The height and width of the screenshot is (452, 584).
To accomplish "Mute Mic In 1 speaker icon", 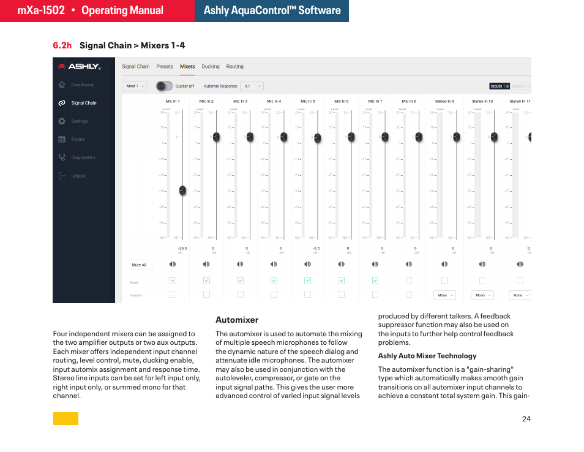I will pos(173,264).
